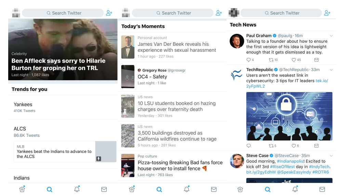This screenshot has height=196, width=344.
Task: Tap home tab icon in middle screen
Action: click(132, 189)
